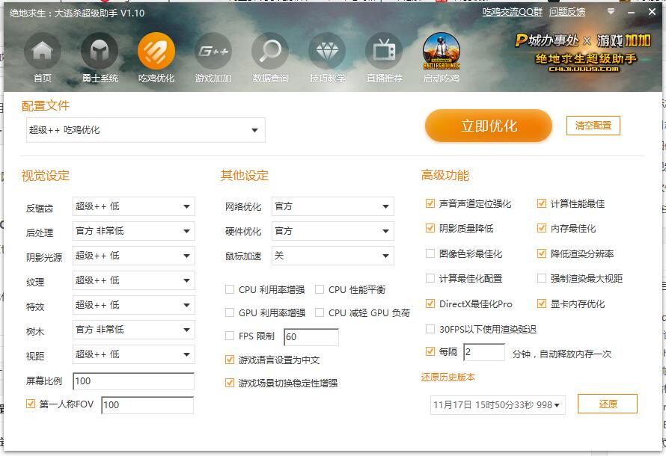Click the 第一人称FOV value field
The height and width of the screenshot is (456, 666).
[x=147, y=404]
